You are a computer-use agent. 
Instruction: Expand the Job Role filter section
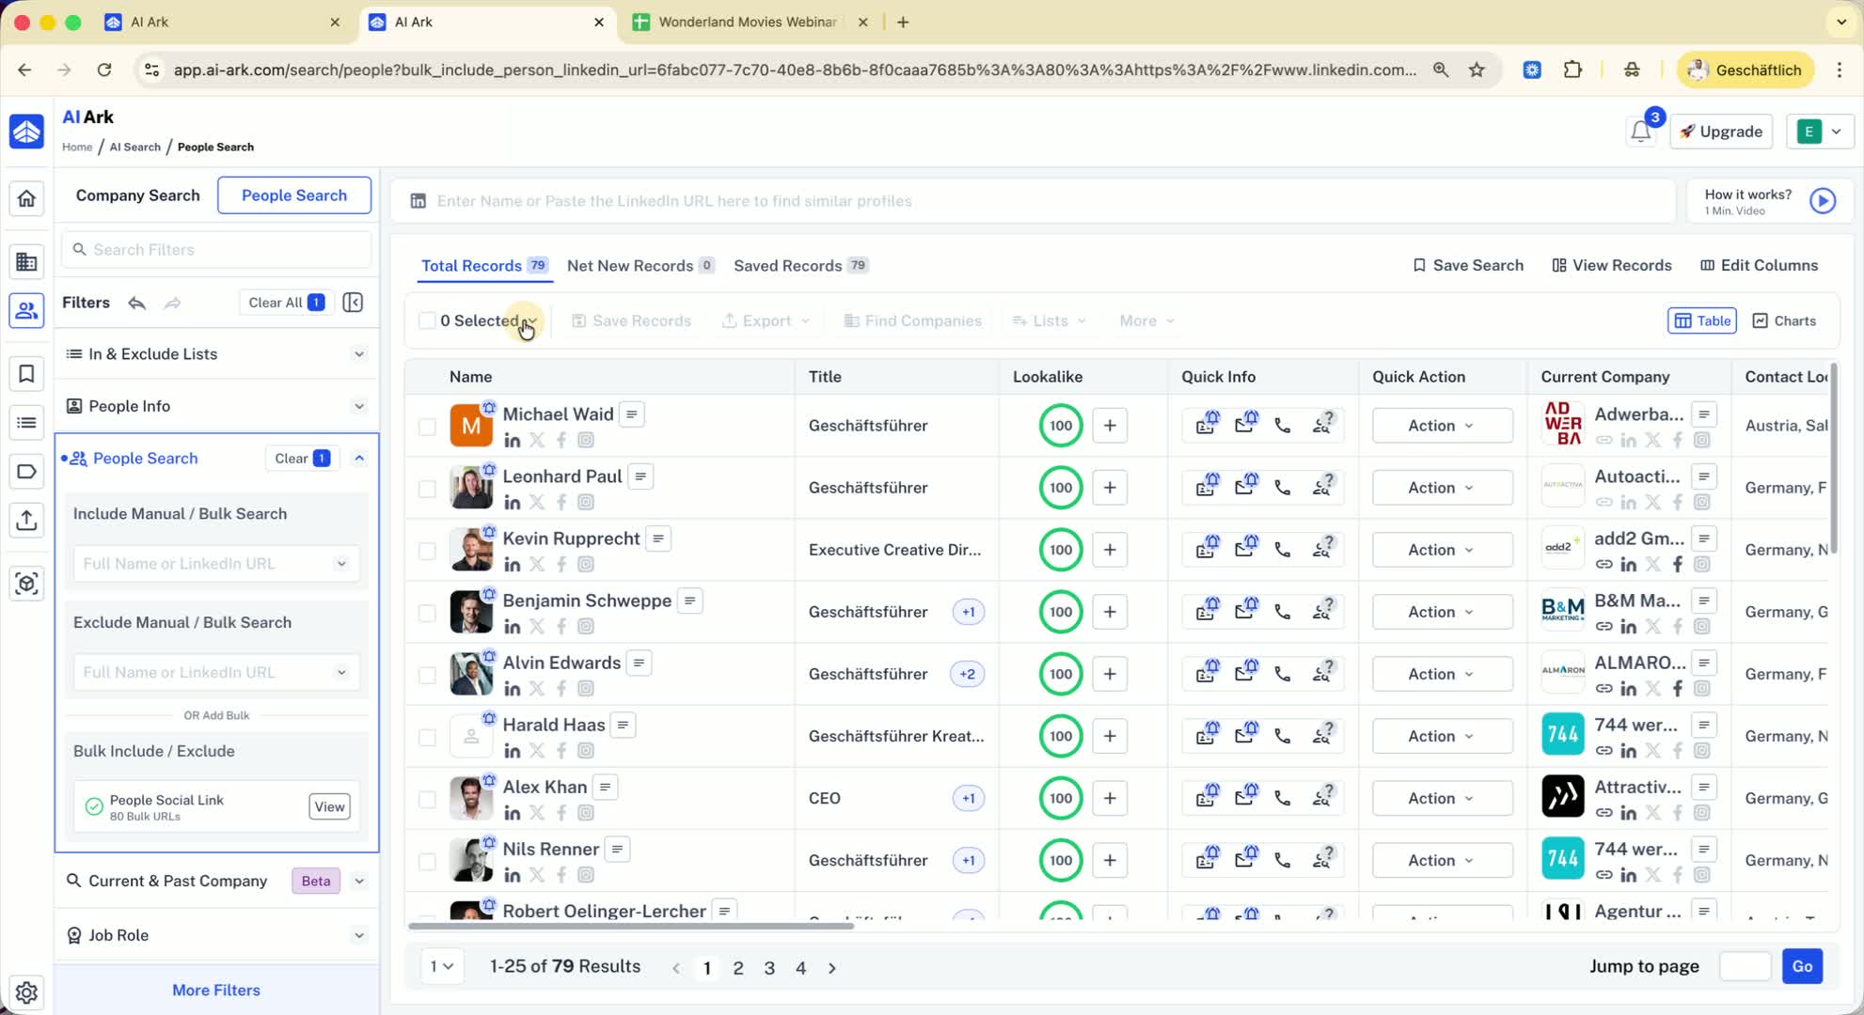click(x=358, y=935)
